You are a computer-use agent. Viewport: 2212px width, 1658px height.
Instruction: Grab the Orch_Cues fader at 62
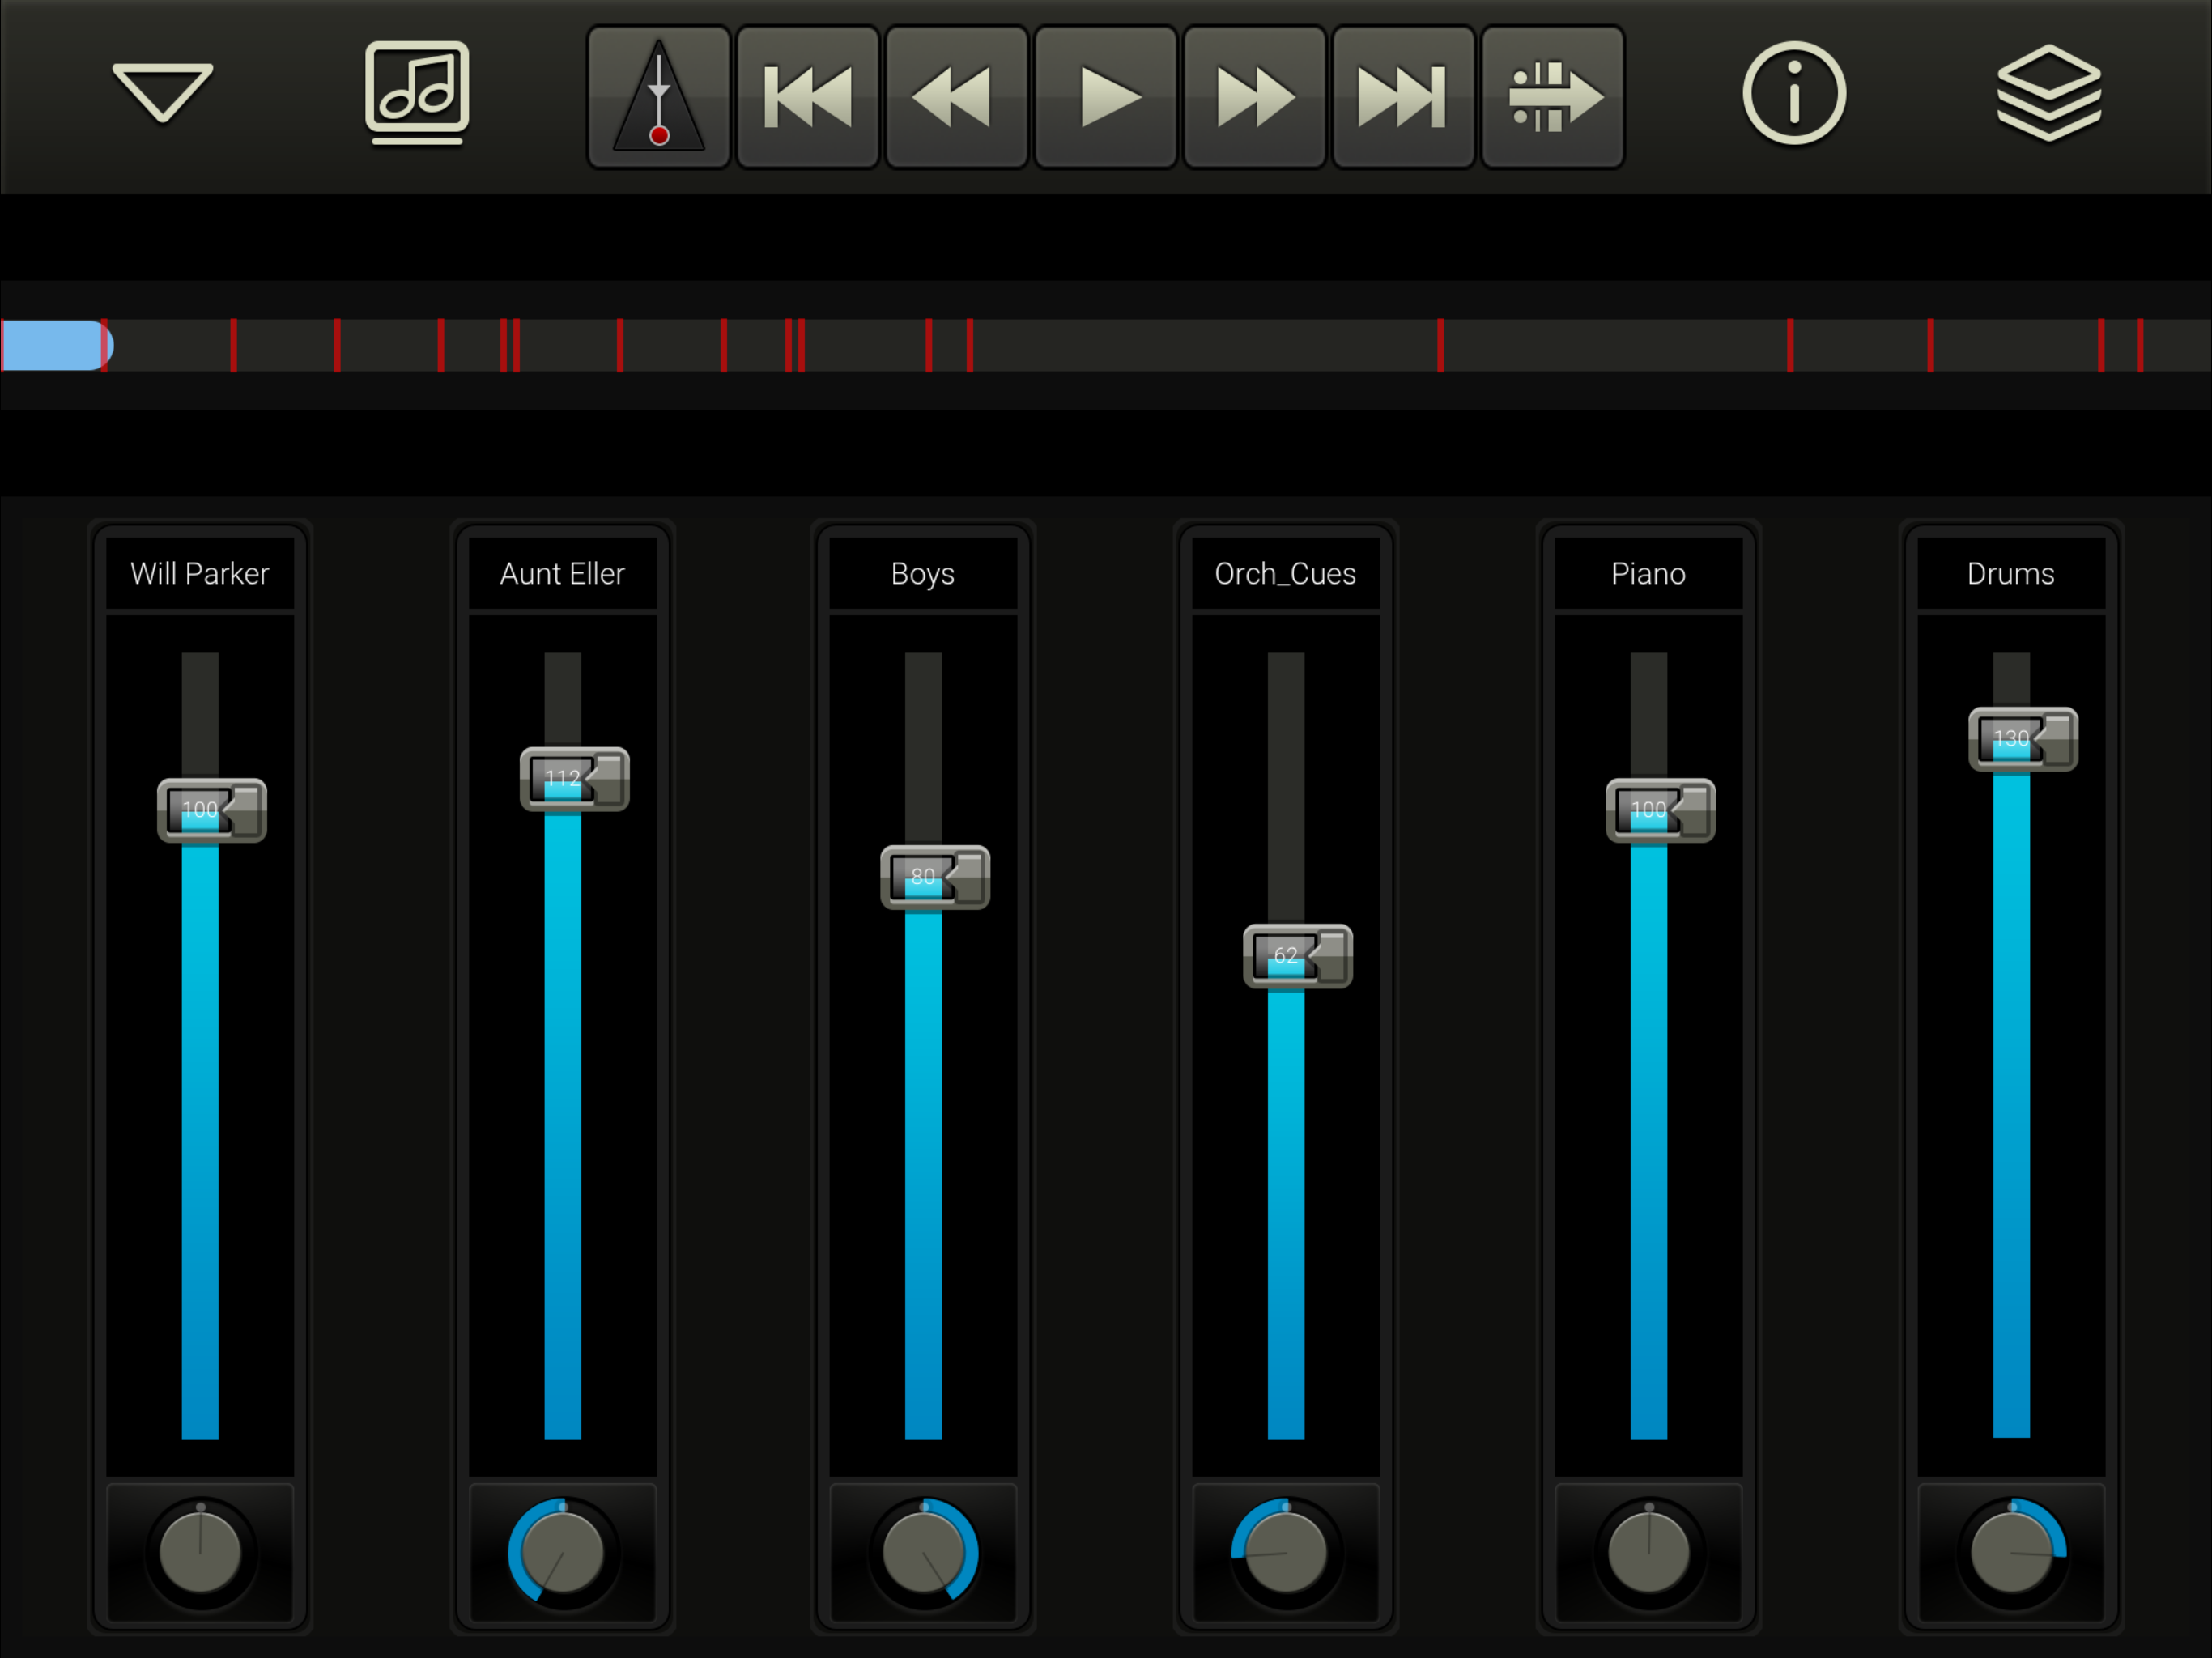1298,956
